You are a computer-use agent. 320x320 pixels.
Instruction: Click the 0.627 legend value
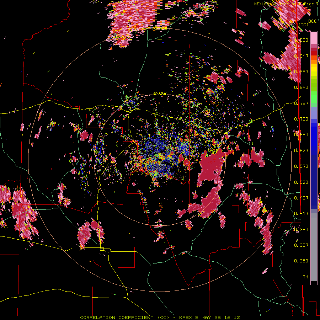click(301, 151)
